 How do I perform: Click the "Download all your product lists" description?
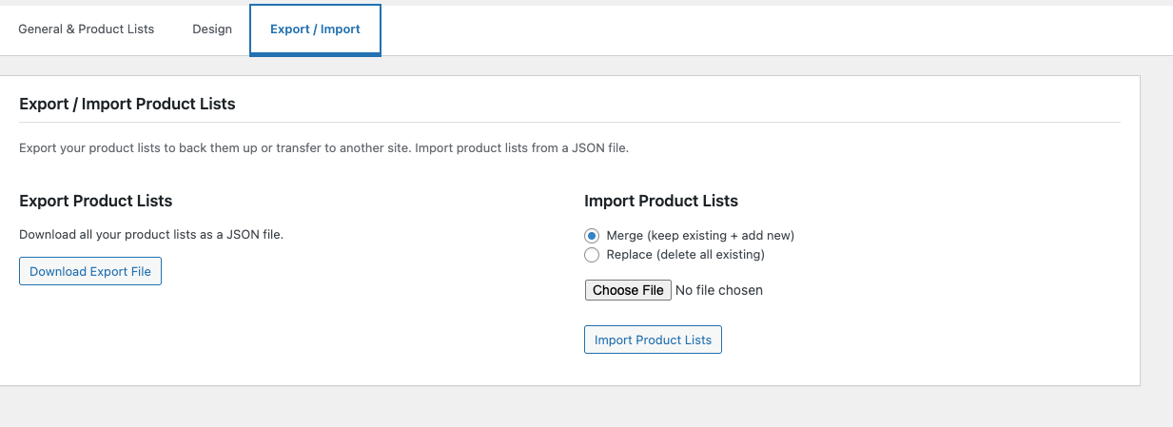pos(151,234)
